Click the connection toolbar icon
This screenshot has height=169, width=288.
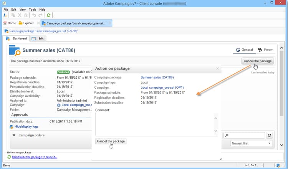5,15
